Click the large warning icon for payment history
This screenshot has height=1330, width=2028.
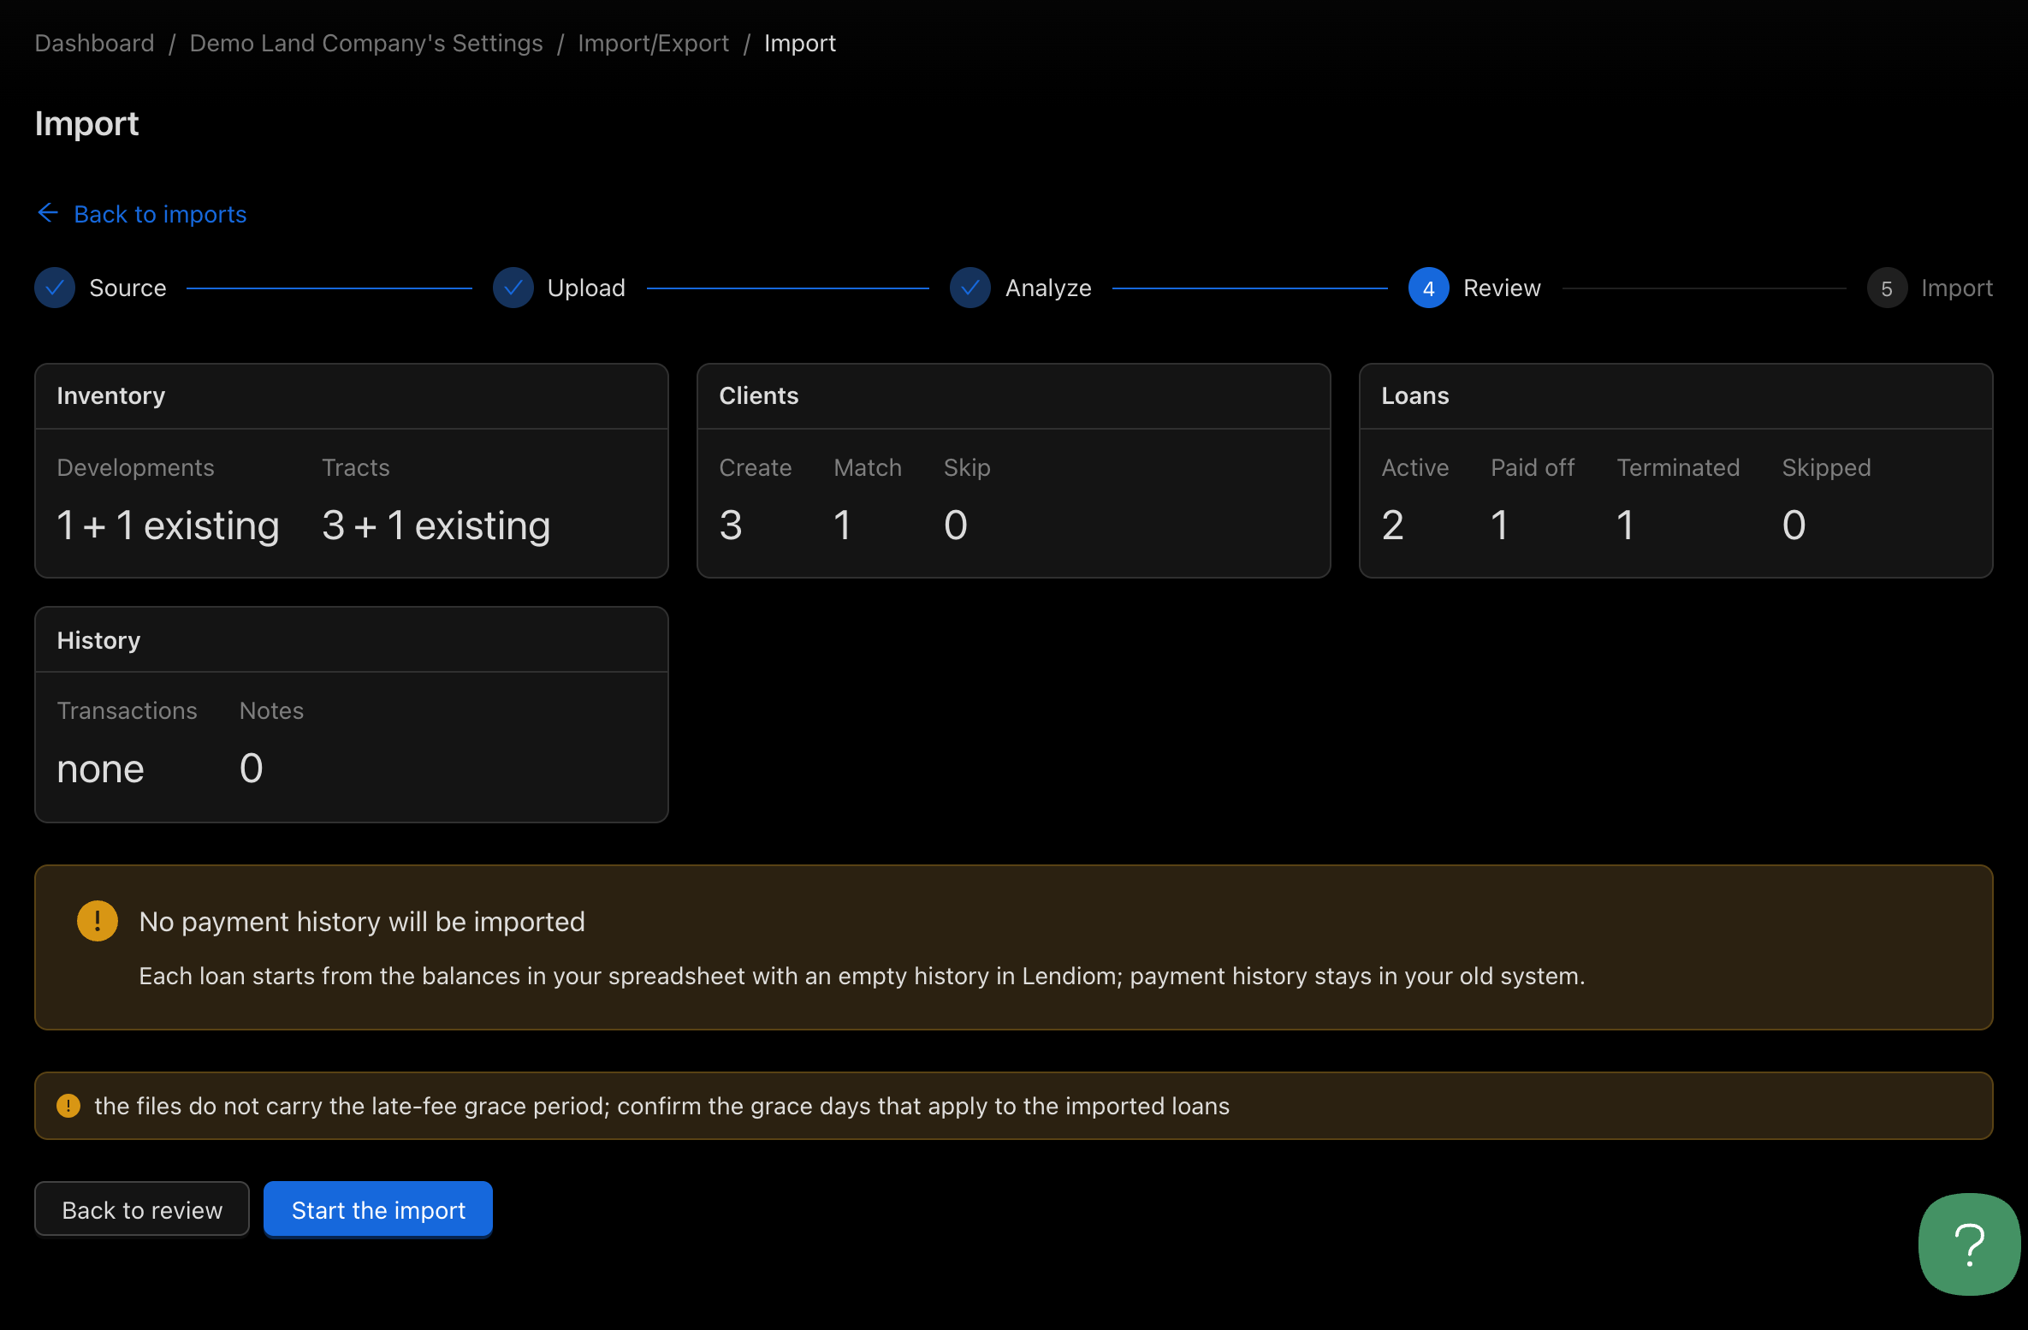[98, 921]
